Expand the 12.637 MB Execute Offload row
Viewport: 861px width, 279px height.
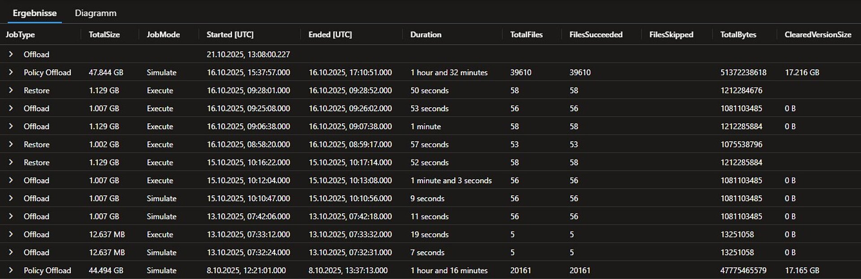[11, 234]
